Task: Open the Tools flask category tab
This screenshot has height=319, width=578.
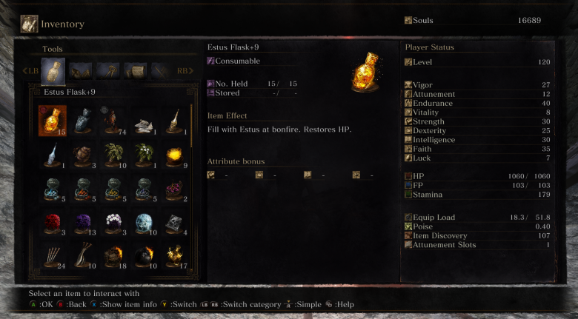Action: [53, 71]
